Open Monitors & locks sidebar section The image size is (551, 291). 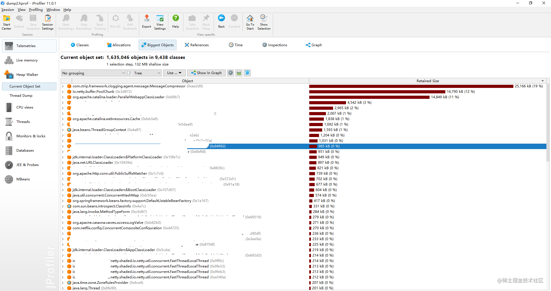tap(29, 136)
